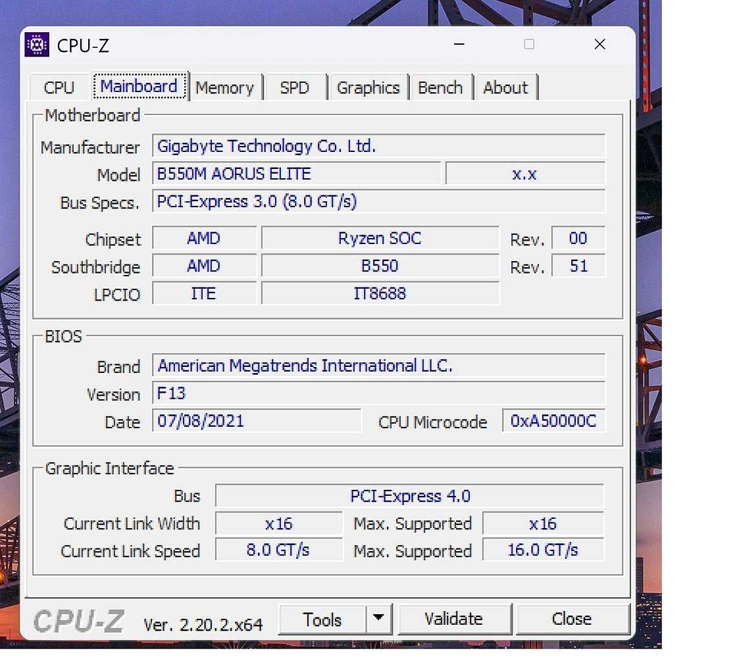
Task: Switch to the SPD tab
Action: pyautogui.click(x=295, y=87)
